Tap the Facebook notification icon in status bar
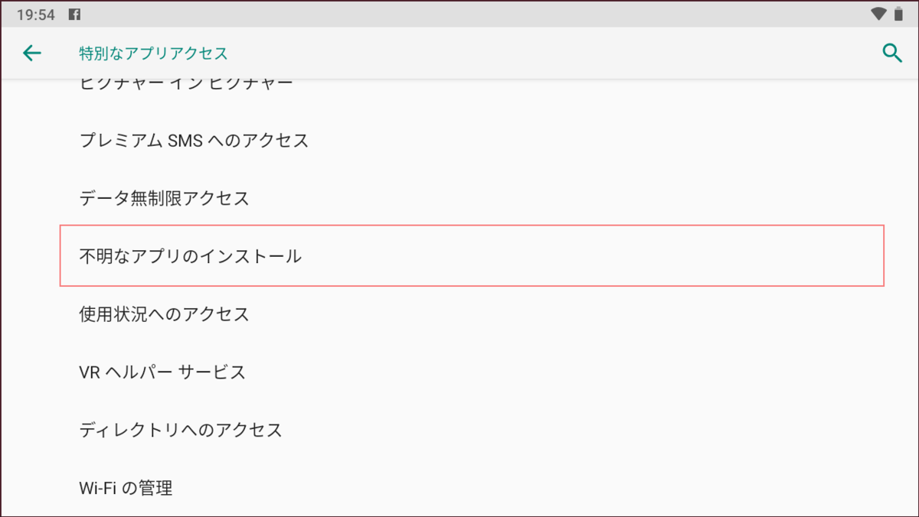 pos(75,15)
